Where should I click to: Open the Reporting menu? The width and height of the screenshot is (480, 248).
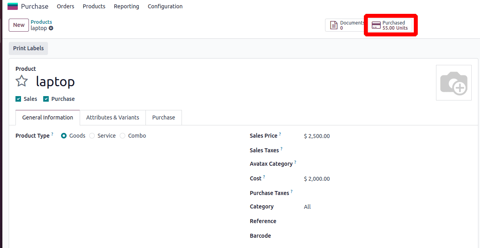coord(126,6)
